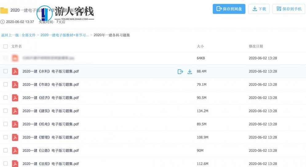
Task: Open 2020一建《公路》电子版习题集.pdf
Action: 51,150
